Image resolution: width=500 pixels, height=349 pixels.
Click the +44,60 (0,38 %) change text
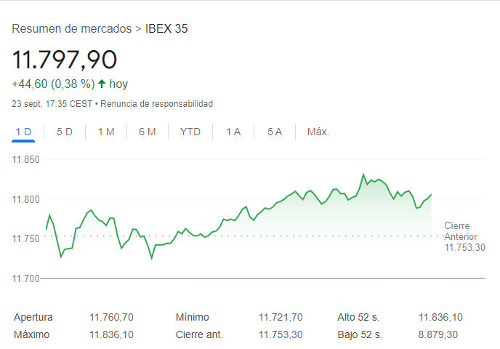53,84
